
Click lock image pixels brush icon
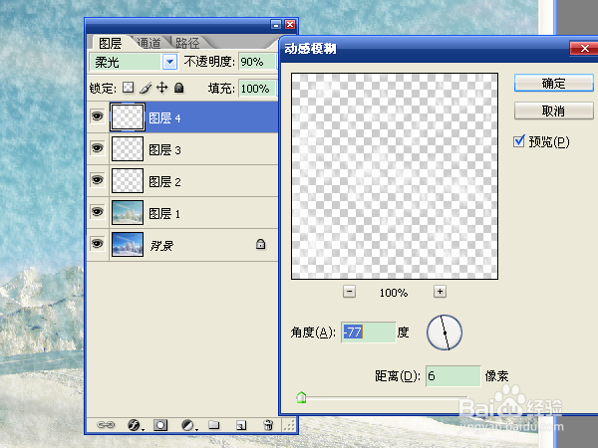146,88
